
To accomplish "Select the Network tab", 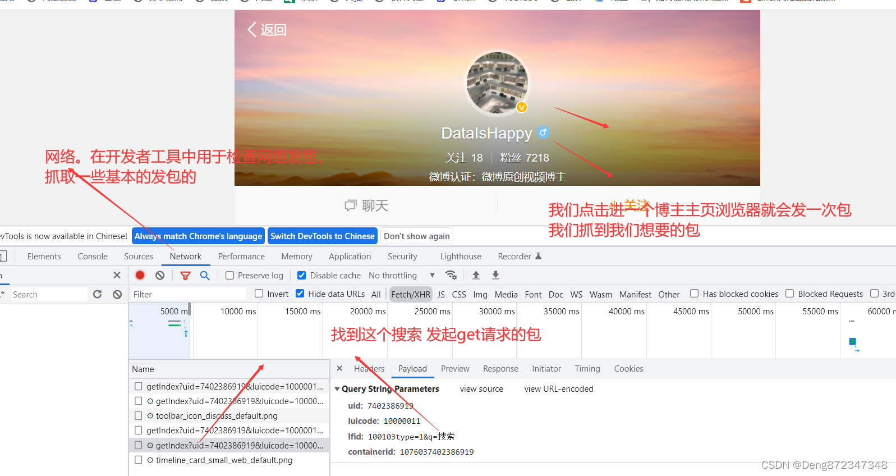I will [x=186, y=257].
